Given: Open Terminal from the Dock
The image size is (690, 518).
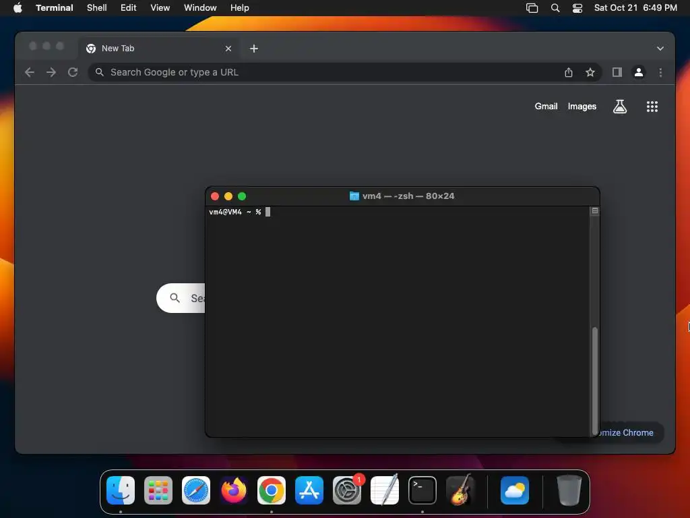Looking at the screenshot, I should [x=422, y=490].
